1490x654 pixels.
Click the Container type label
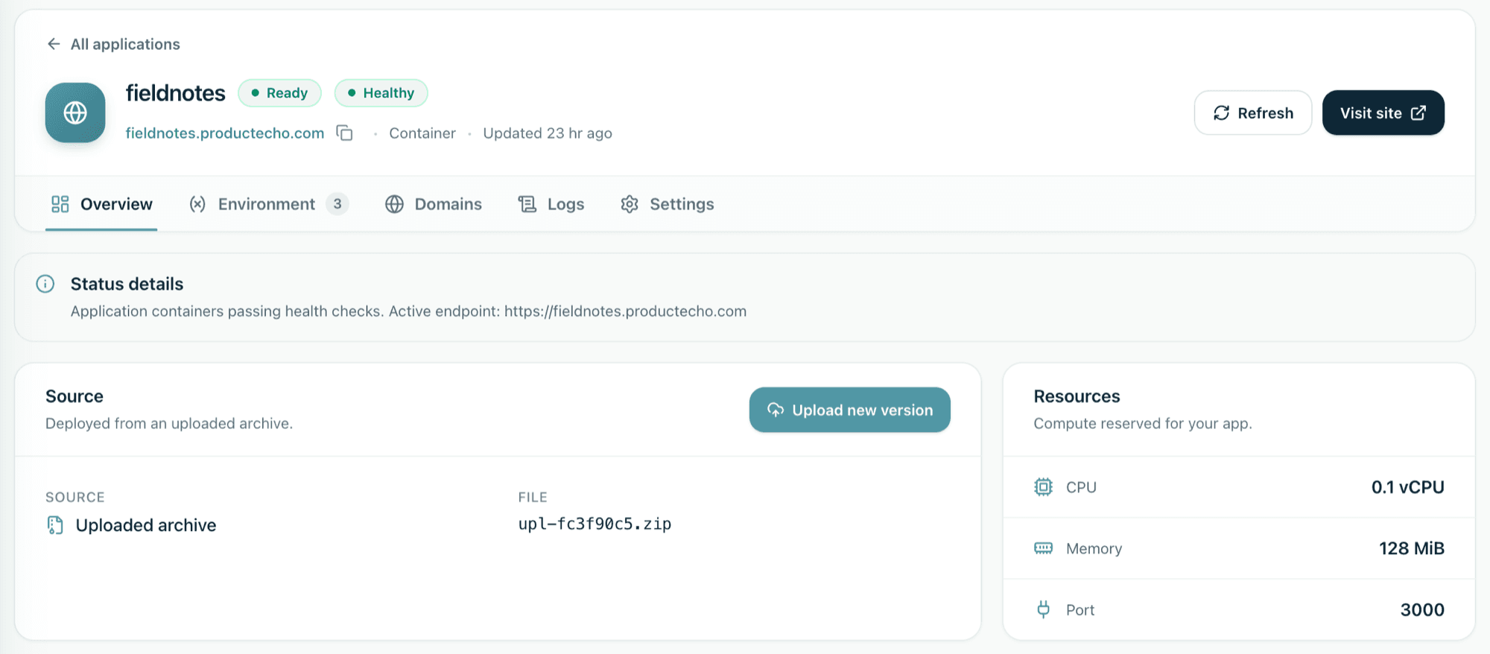(x=422, y=133)
